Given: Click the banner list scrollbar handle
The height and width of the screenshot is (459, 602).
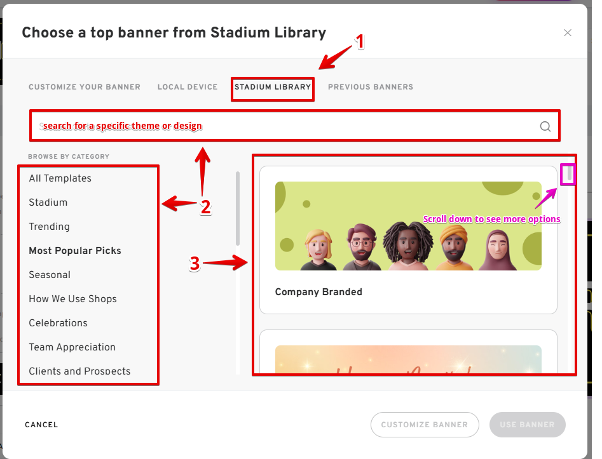Looking at the screenshot, I should [x=569, y=174].
